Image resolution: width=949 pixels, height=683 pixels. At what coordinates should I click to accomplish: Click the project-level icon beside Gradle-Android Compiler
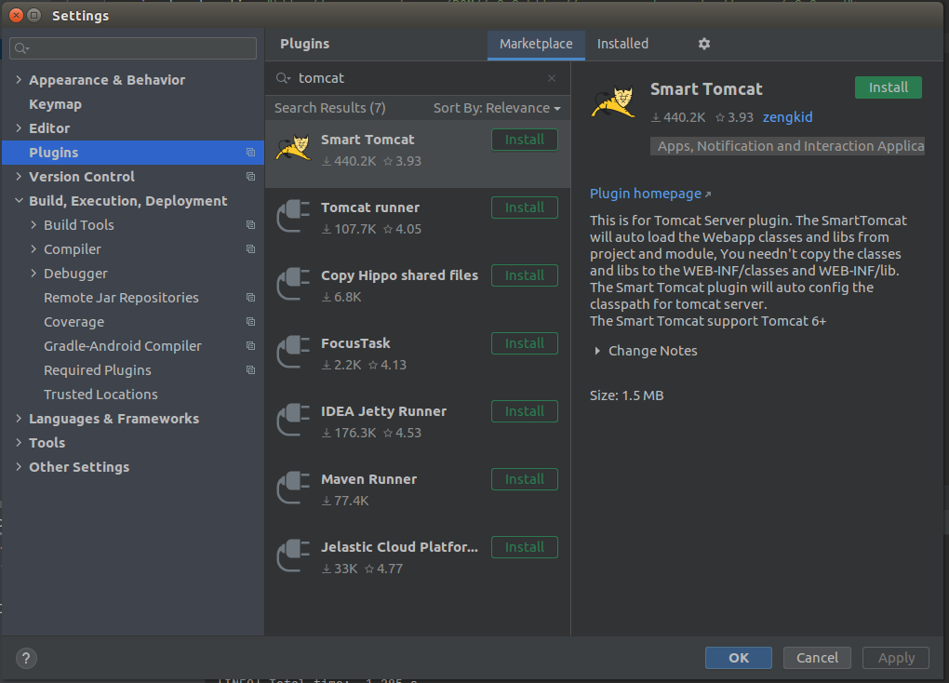coord(250,346)
